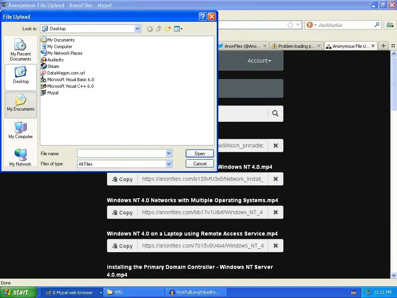The width and height of the screenshot is (397, 298).
Task: Open the DuckDuckGo search engine selector
Action: click(311, 25)
